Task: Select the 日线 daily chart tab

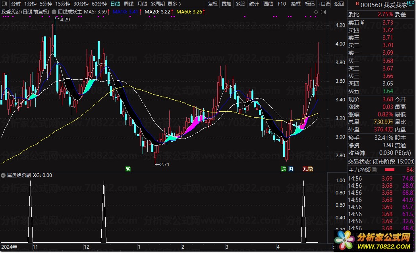Action: coord(115,4)
